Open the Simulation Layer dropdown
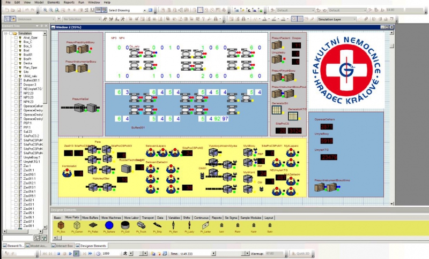This screenshot has width=429, height=259. coord(336,19)
